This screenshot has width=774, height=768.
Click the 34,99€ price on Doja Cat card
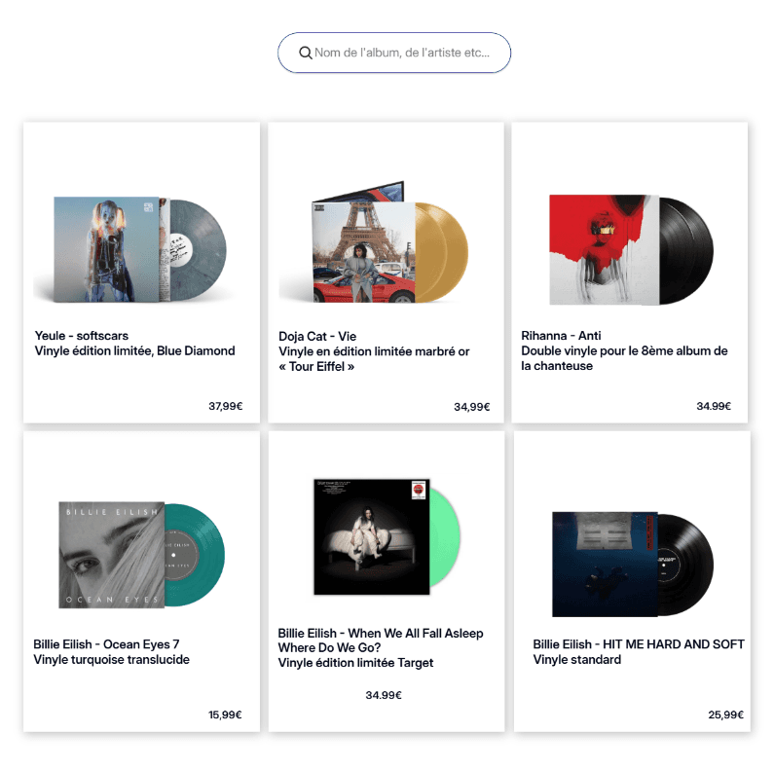coord(472,407)
